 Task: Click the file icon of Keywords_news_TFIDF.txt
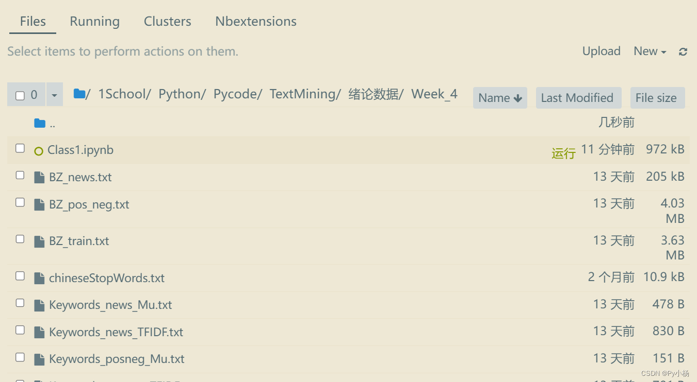39,333
